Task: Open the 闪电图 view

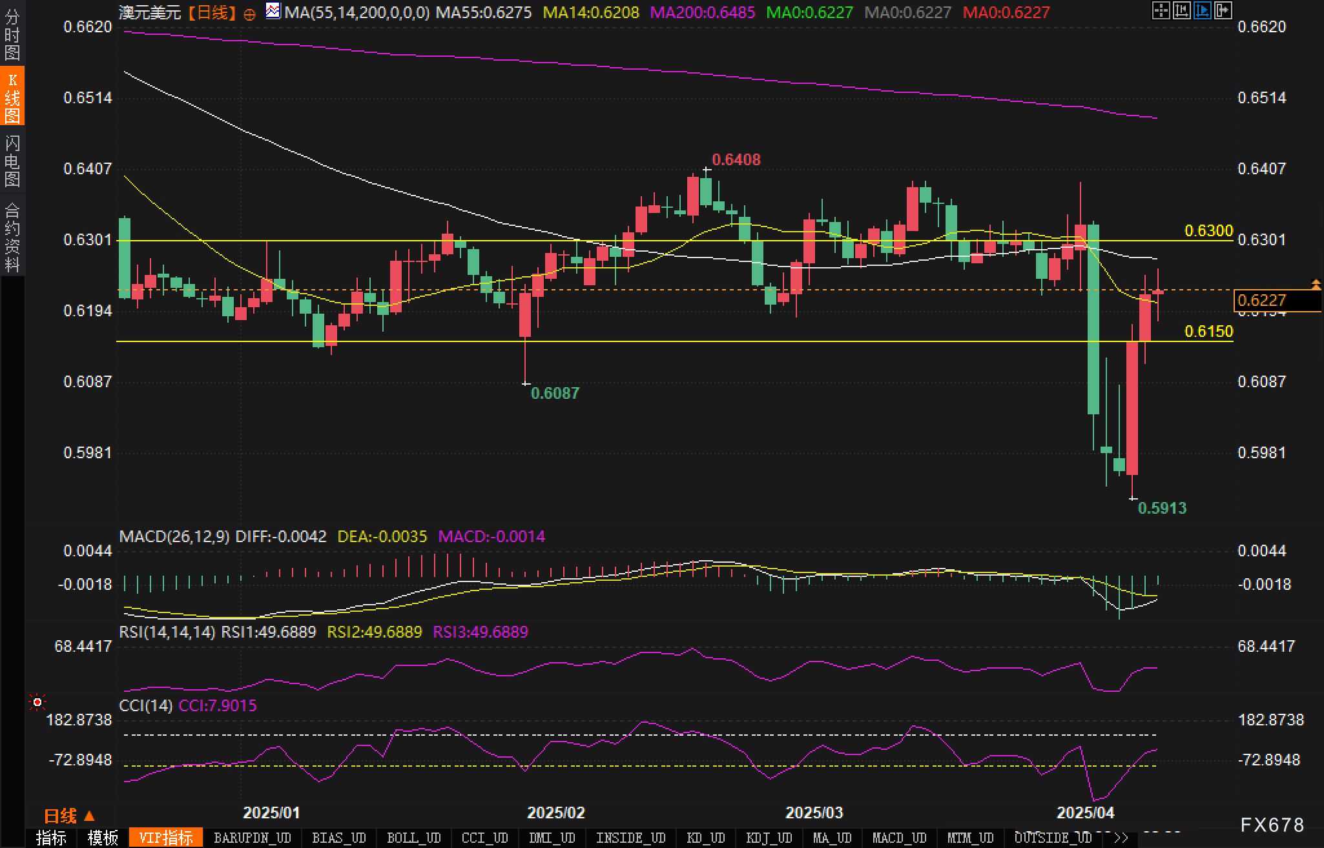Action: 12,161
